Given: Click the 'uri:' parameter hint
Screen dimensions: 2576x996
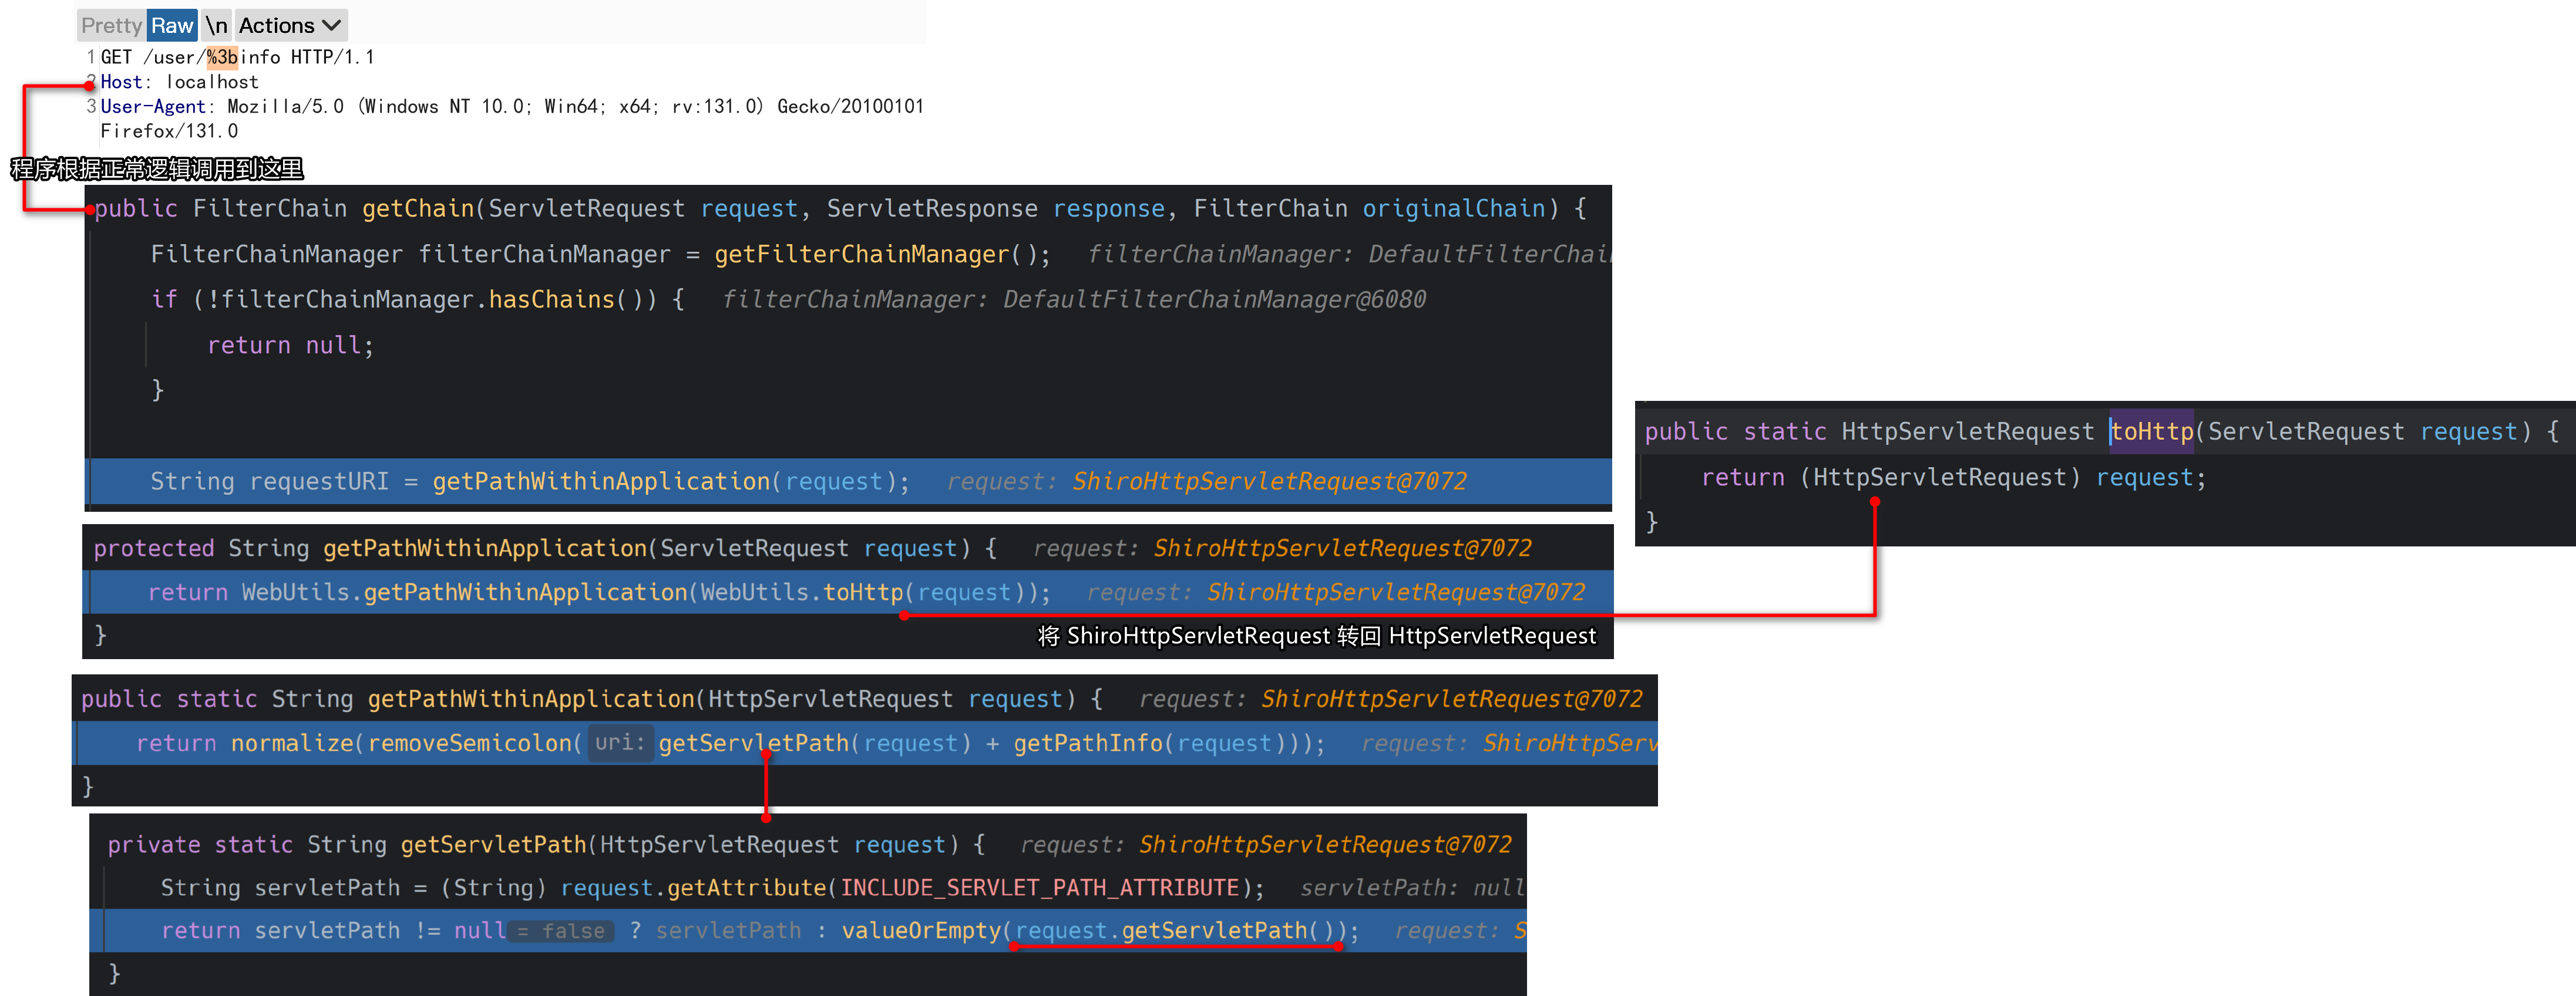Looking at the screenshot, I should (x=620, y=742).
